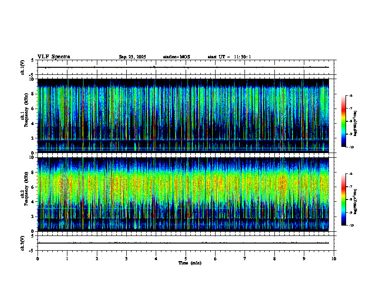Click the ch.3 voltage waveform trace
The image size is (376, 290).
coord(183,243)
